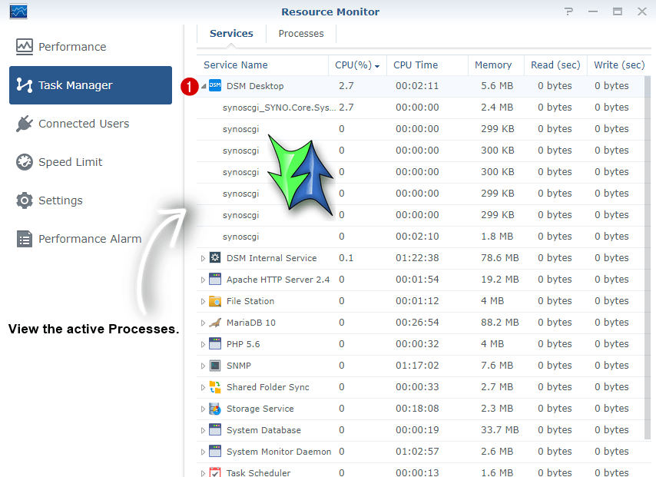Expand the SNMP row
The image size is (656, 477).
tap(203, 366)
